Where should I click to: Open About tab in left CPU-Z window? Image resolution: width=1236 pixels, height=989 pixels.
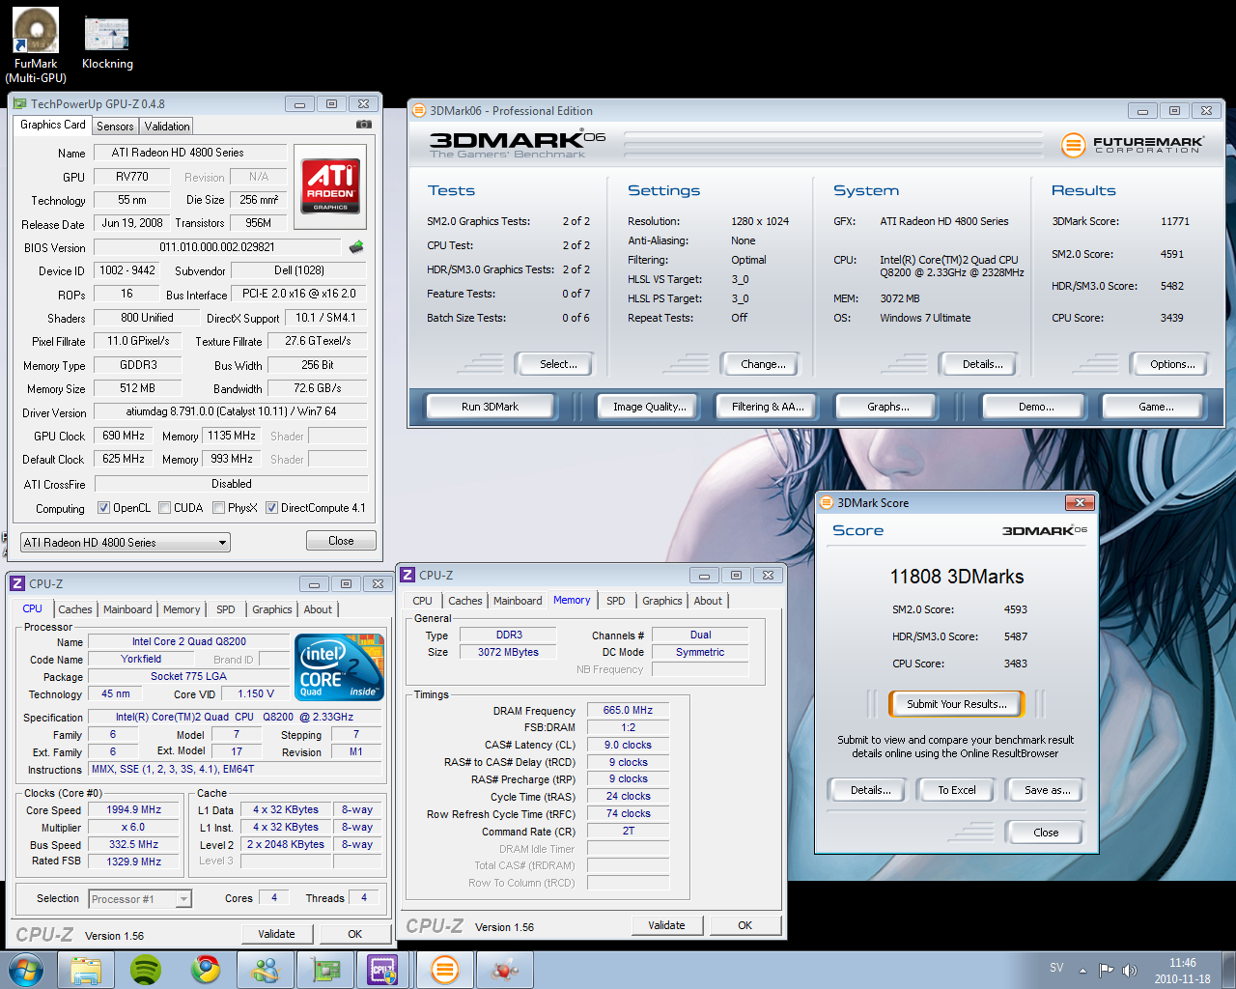(x=318, y=609)
